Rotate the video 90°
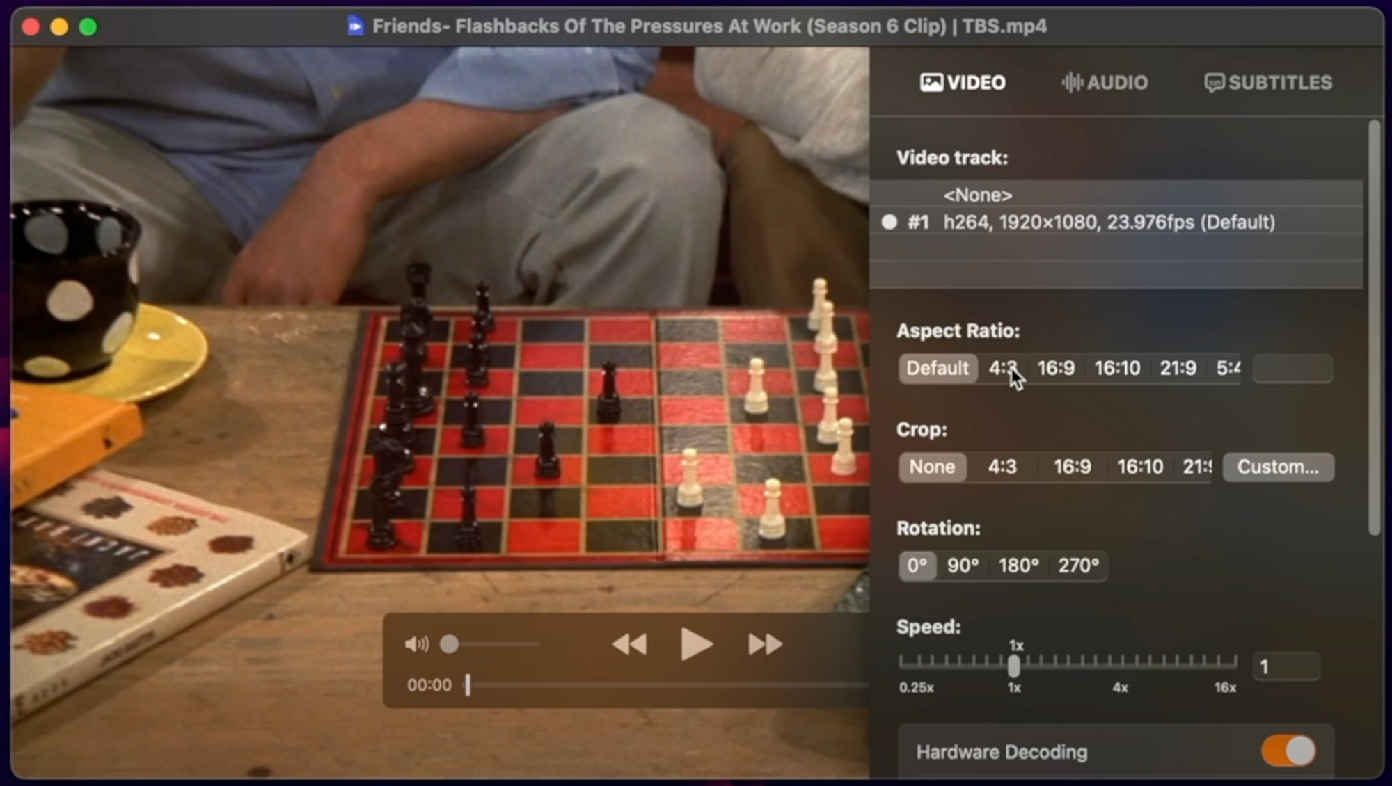This screenshot has height=786, width=1392. coord(963,566)
